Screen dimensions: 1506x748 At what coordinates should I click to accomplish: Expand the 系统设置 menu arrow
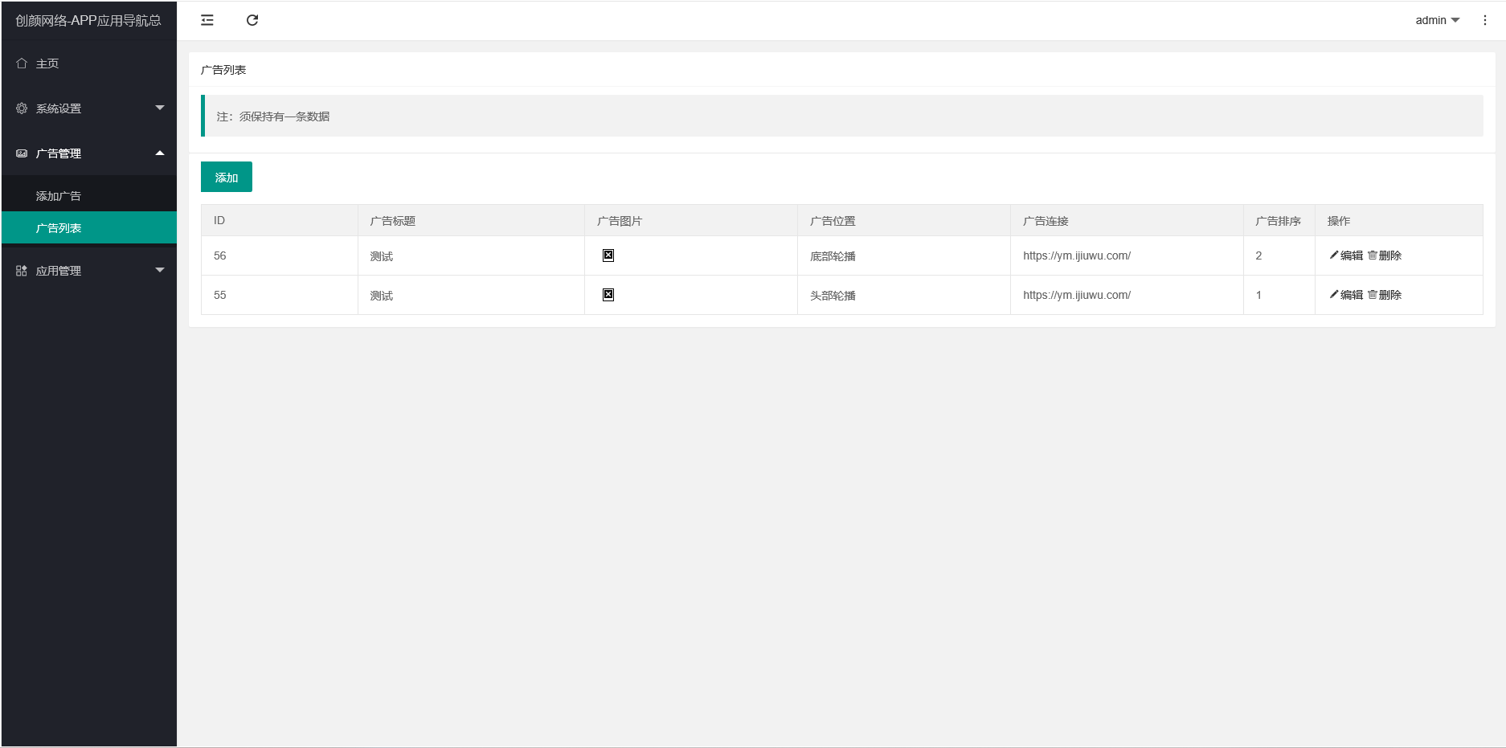click(x=160, y=108)
